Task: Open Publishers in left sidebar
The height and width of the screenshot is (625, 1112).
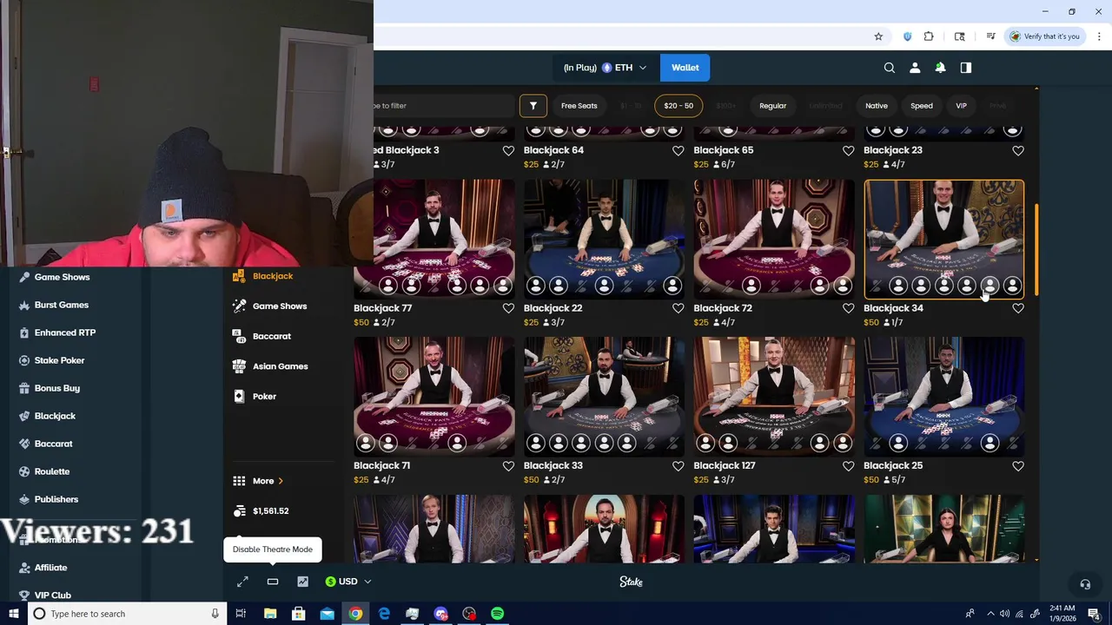Action: pos(56,499)
